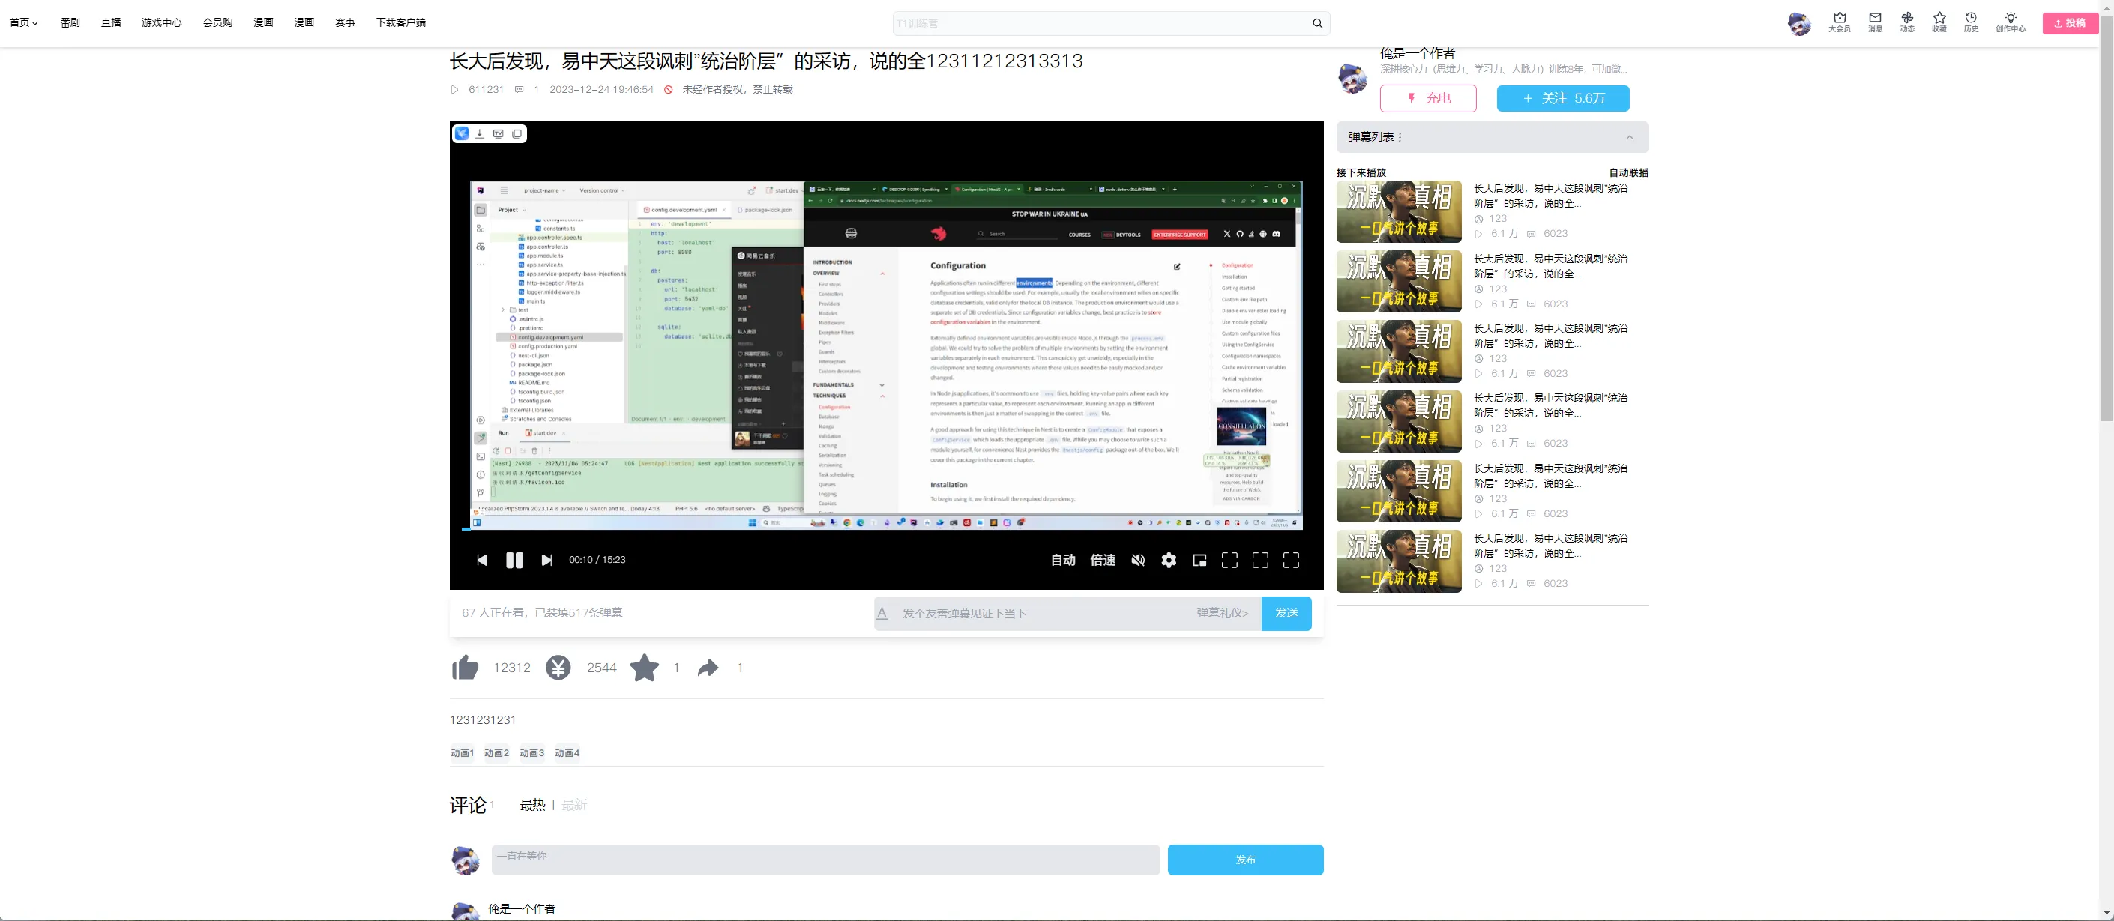Open the 番剧 nav item

click(70, 23)
